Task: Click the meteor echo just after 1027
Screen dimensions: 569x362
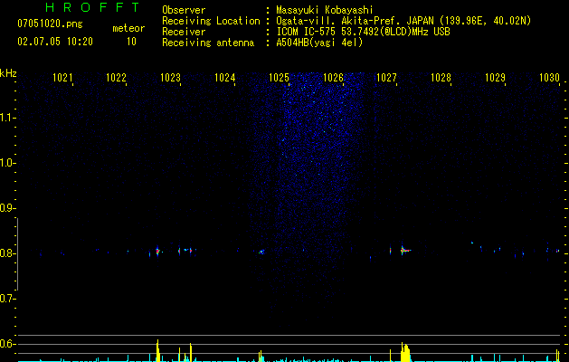Action: pos(404,250)
